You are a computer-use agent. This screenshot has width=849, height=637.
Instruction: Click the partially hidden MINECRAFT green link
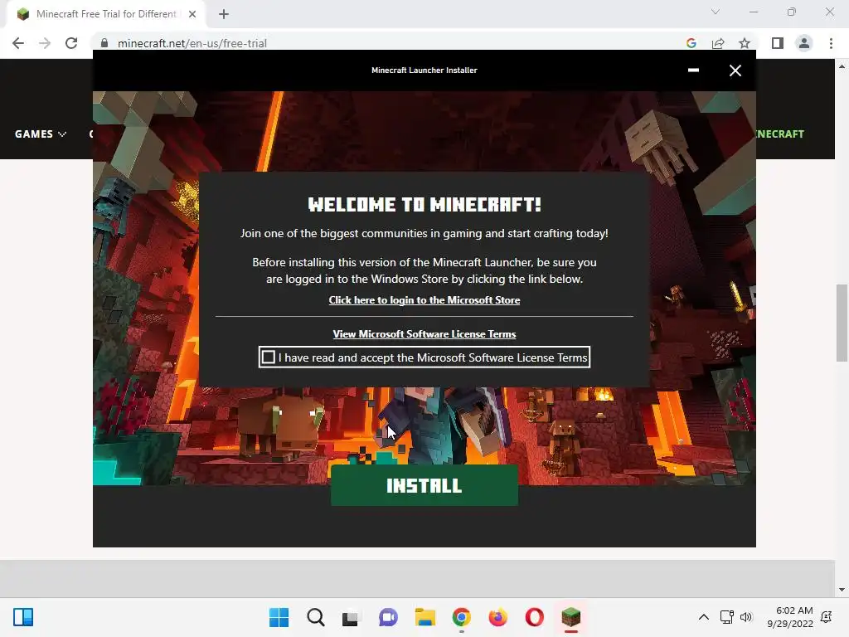coord(780,134)
